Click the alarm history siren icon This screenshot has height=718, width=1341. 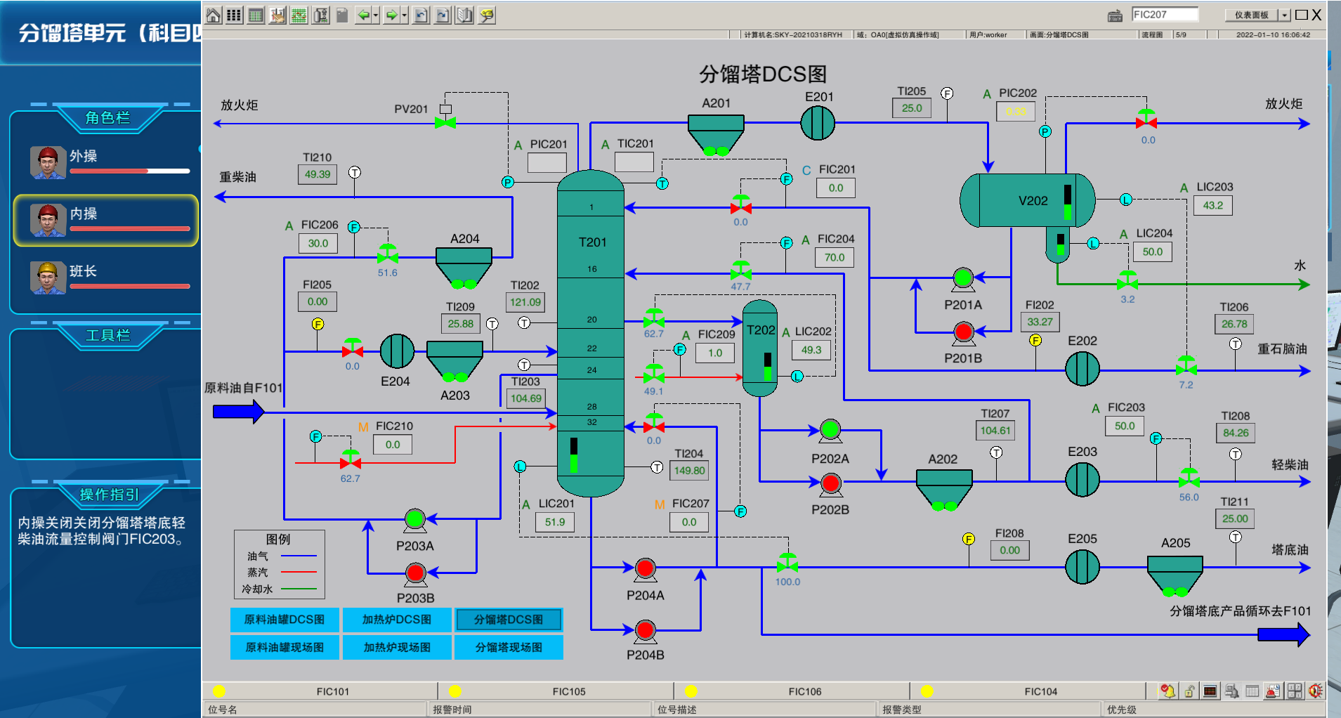pyautogui.click(x=1273, y=691)
